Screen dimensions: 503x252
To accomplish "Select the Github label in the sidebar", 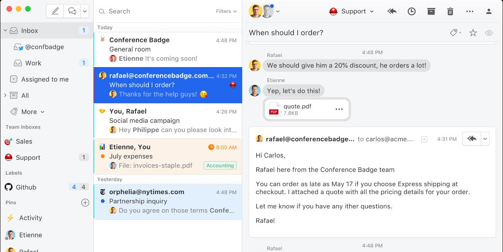I will pos(26,187).
